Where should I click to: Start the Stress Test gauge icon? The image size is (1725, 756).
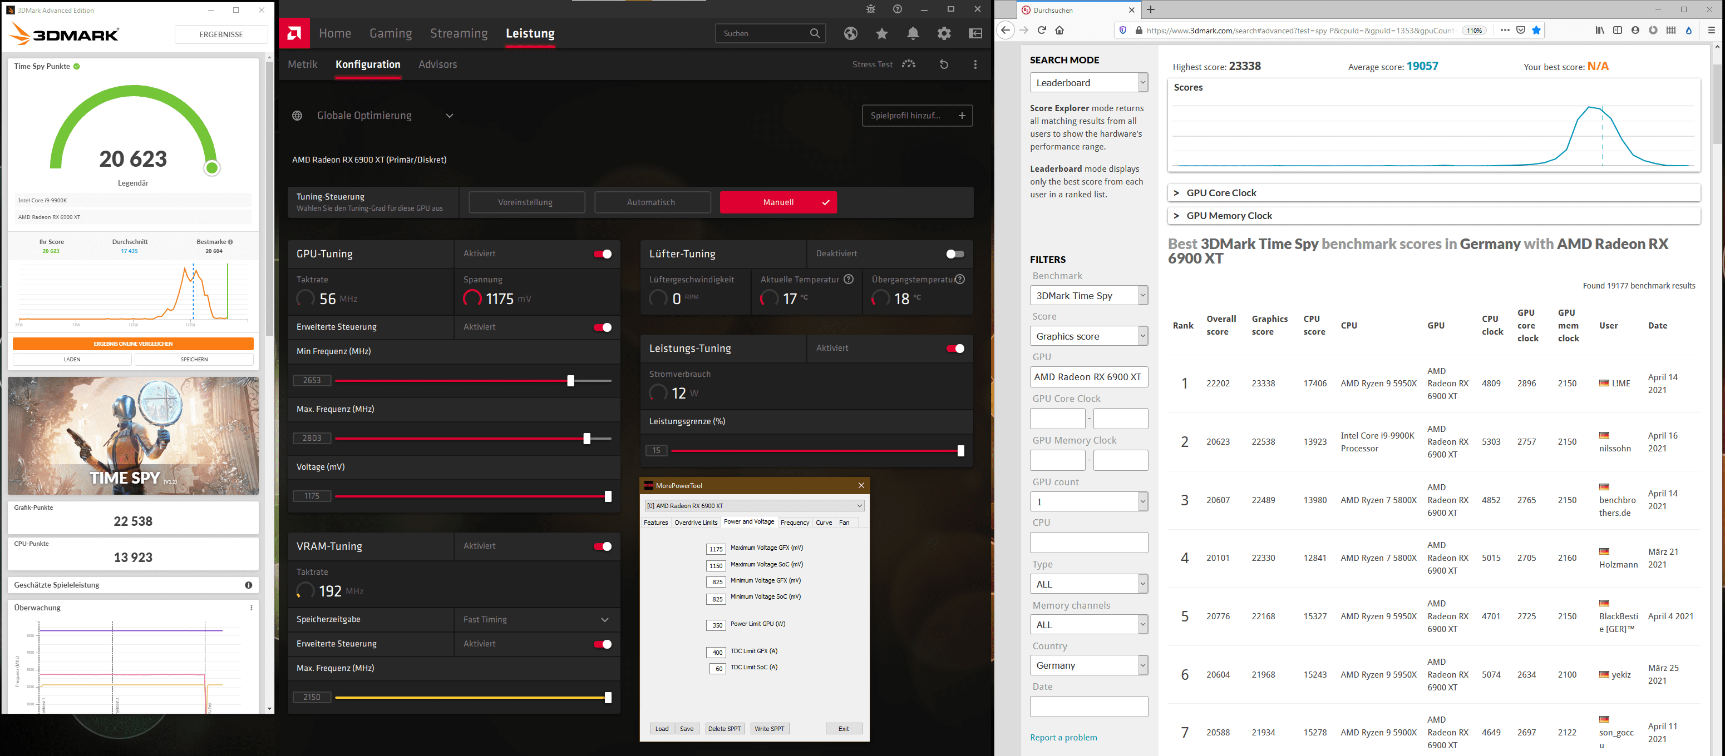(x=909, y=64)
